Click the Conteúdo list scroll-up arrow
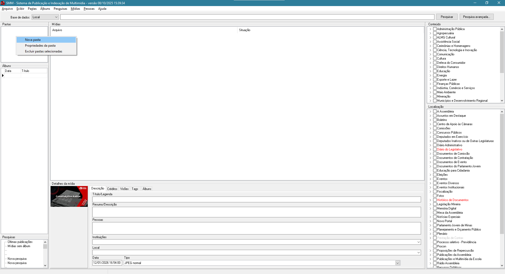 502,29
